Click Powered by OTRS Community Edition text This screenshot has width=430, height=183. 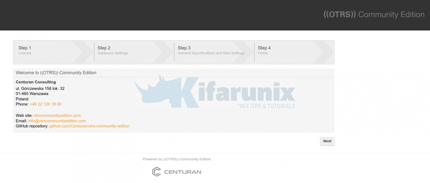point(177,159)
